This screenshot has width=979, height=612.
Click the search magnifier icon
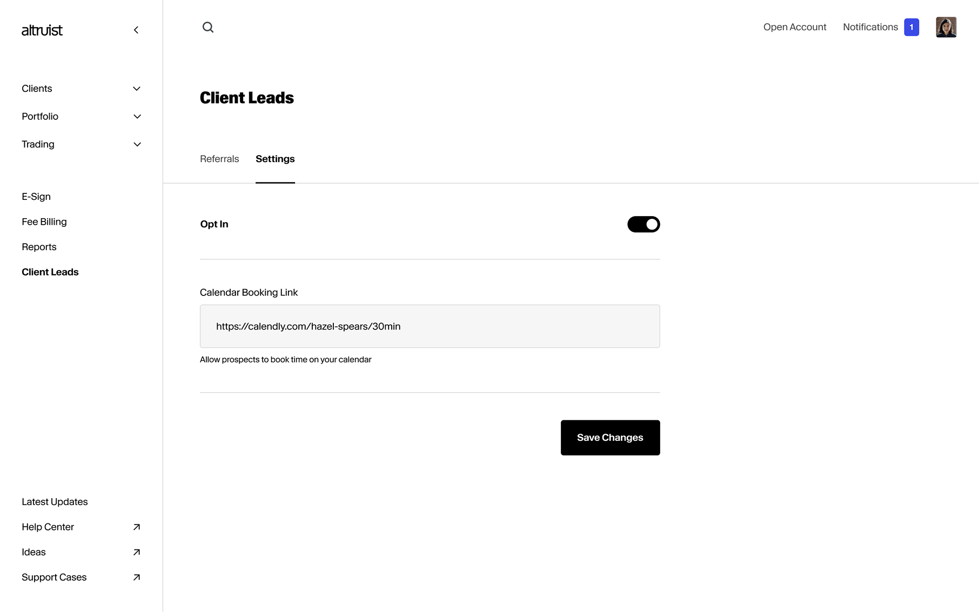[208, 28]
